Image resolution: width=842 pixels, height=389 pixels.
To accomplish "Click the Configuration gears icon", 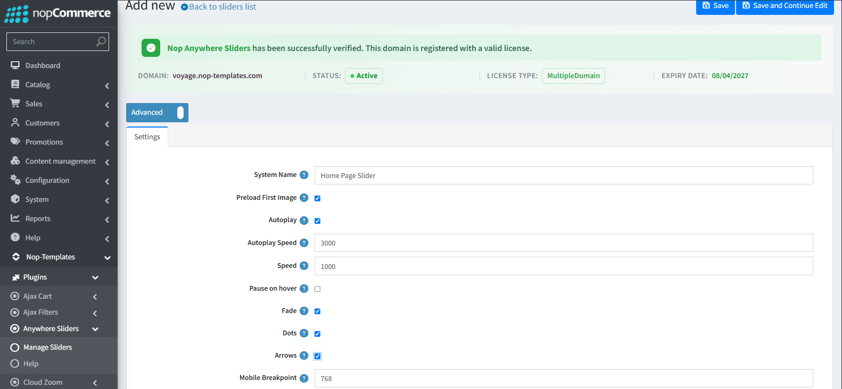I will click(x=15, y=180).
